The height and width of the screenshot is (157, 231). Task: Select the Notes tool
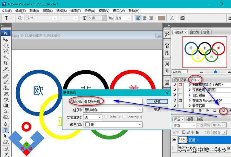tap(6, 149)
